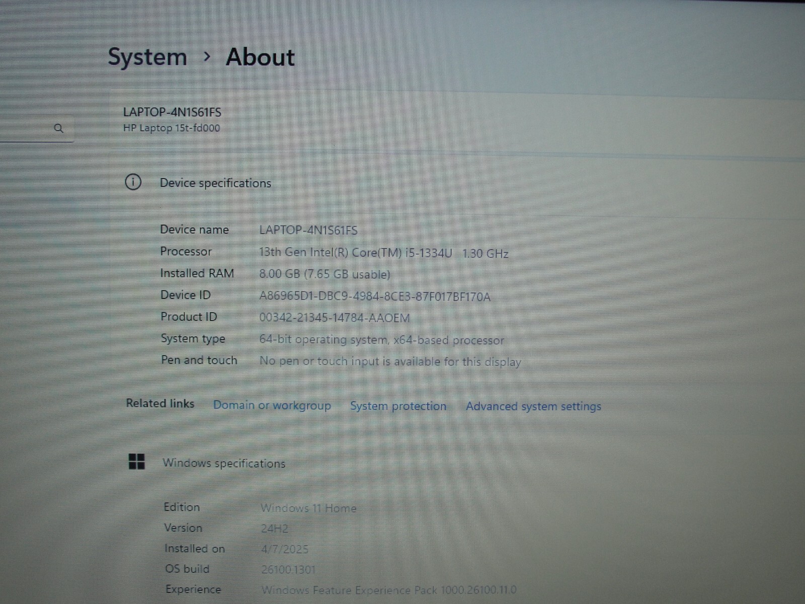Select LAPTOP-4N1S61FS title at page top

[x=172, y=112]
